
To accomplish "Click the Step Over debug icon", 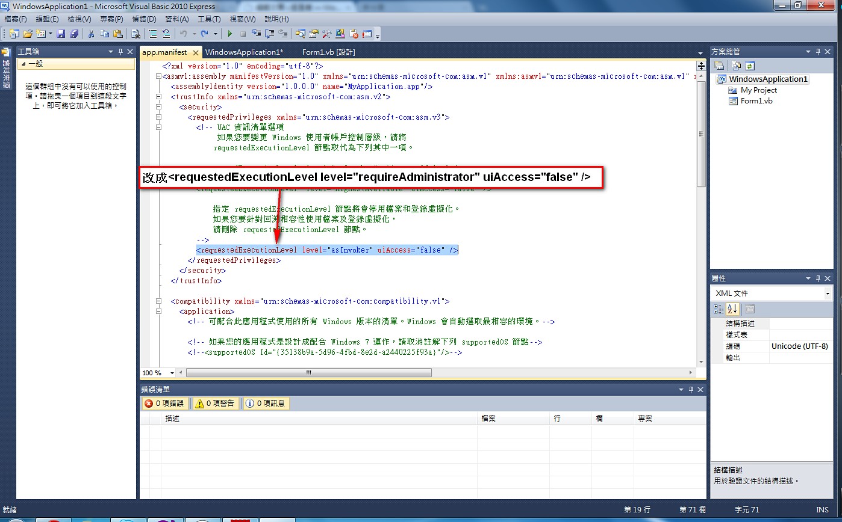I will click(270, 34).
